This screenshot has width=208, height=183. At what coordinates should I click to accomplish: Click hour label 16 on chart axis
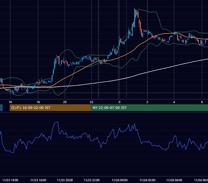pos(10,102)
